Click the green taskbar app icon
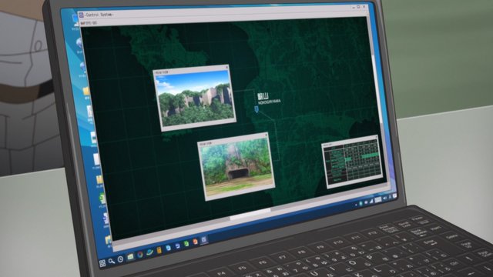 pos(186,244)
